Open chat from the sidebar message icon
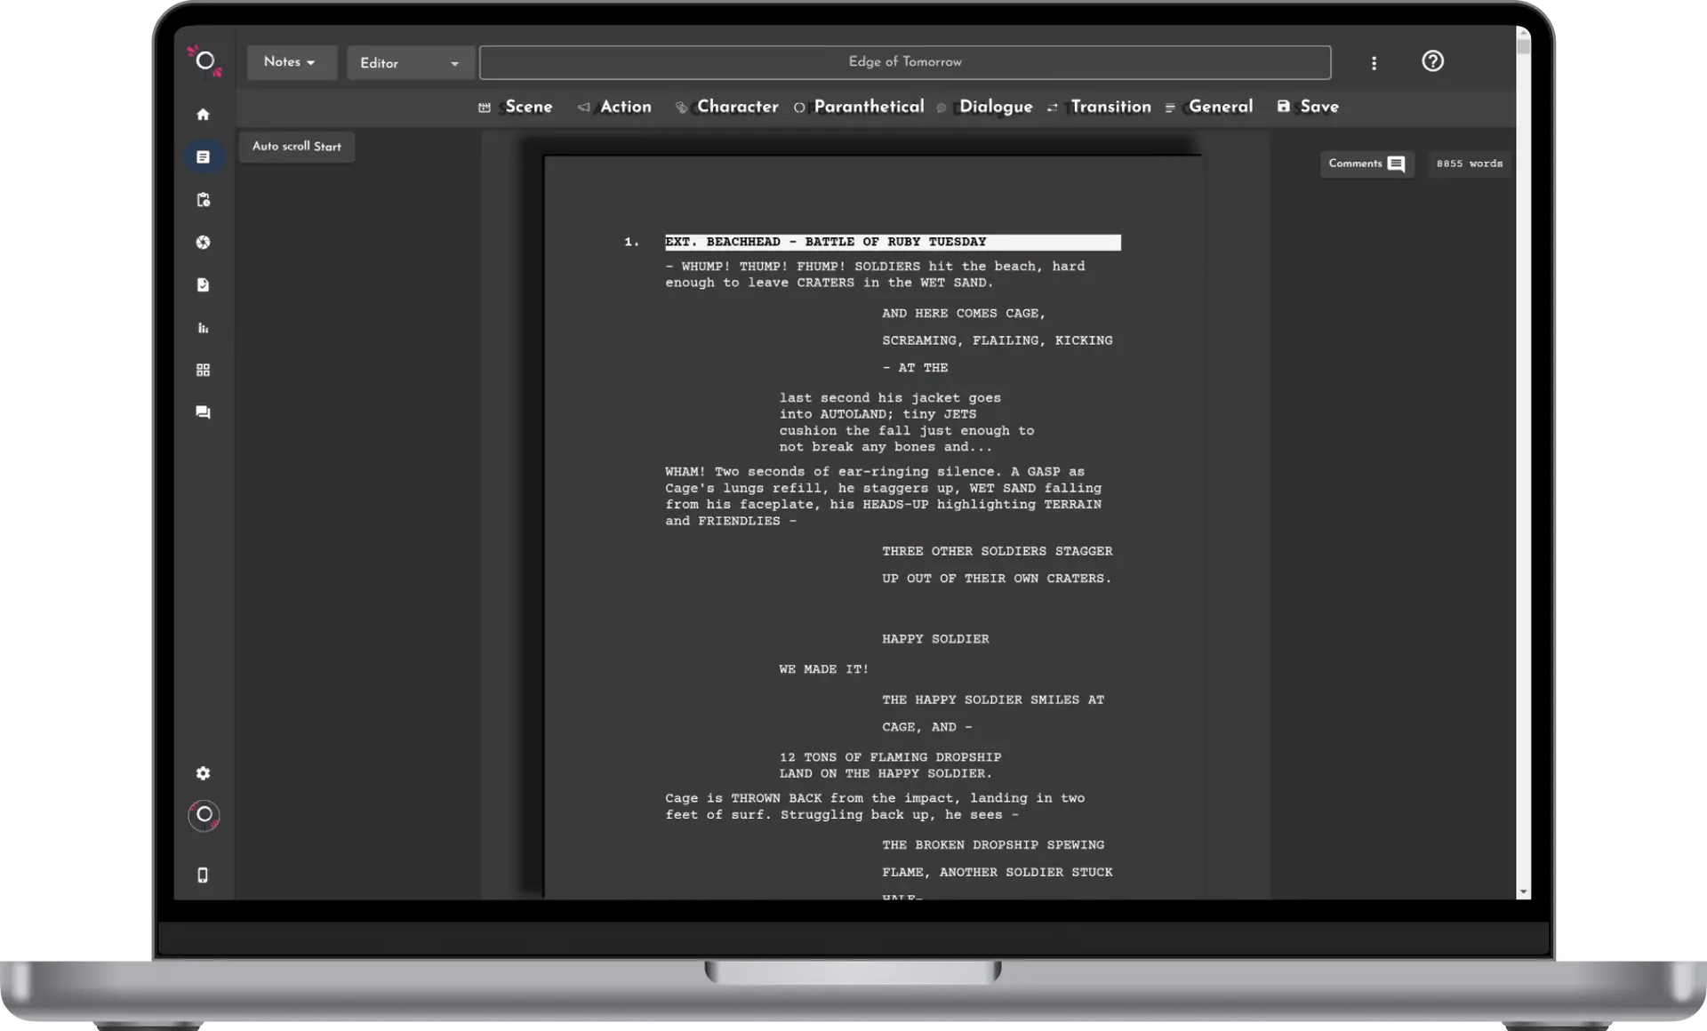This screenshot has width=1707, height=1031. click(x=203, y=412)
